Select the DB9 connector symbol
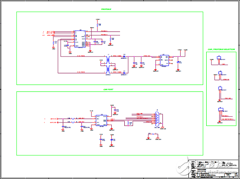The width and height of the screenshot is (240, 179). pos(157,119)
